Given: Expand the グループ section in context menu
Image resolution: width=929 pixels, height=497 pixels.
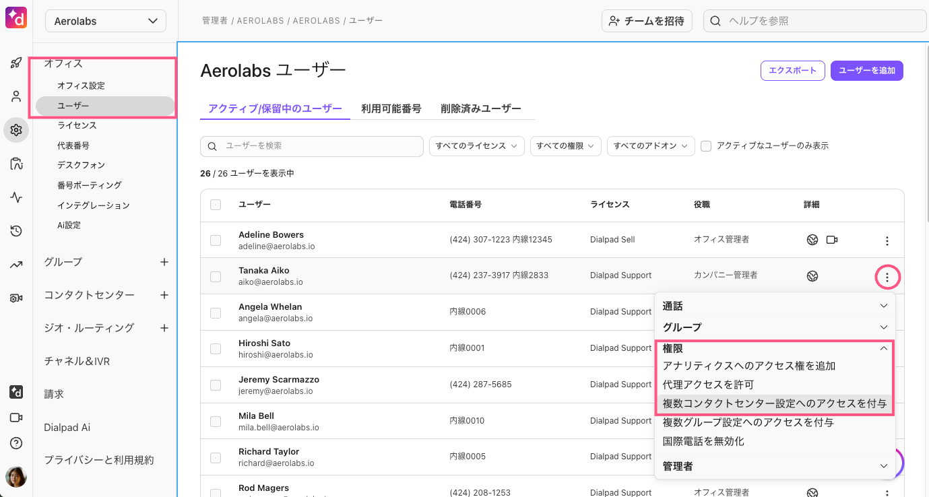Looking at the screenshot, I should pos(775,327).
